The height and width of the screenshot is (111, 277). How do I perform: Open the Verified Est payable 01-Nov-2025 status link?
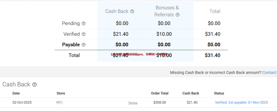point(241,102)
